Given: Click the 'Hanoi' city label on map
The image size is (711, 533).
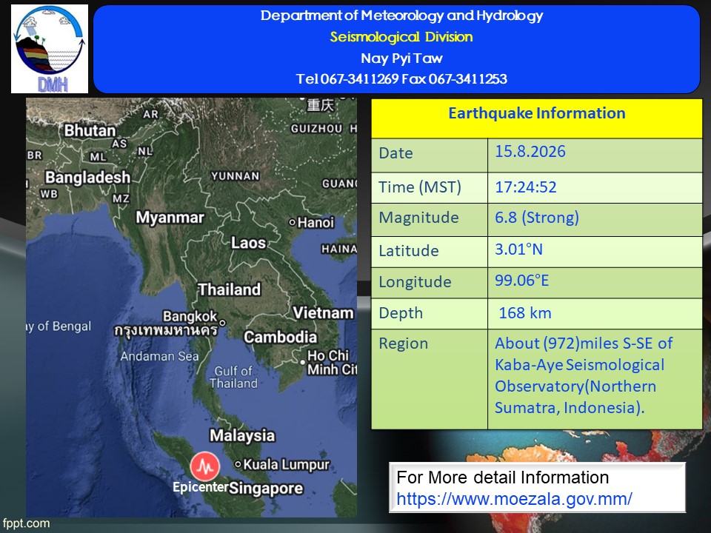Looking at the screenshot, I should click(316, 223).
